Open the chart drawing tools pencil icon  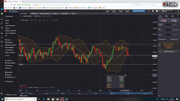coord(44,20)
